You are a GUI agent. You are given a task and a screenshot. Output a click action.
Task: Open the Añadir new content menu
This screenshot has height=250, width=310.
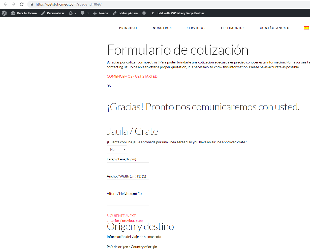pos(101,13)
